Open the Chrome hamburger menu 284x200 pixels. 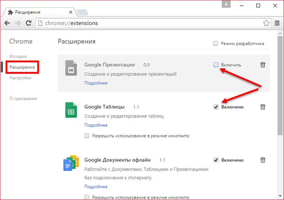[x=277, y=23]
